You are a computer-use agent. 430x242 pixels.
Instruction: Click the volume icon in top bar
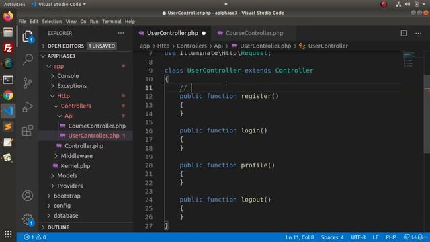408,4
